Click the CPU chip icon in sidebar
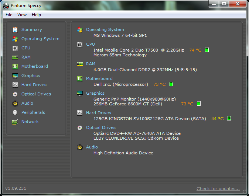 pos(15,48)
